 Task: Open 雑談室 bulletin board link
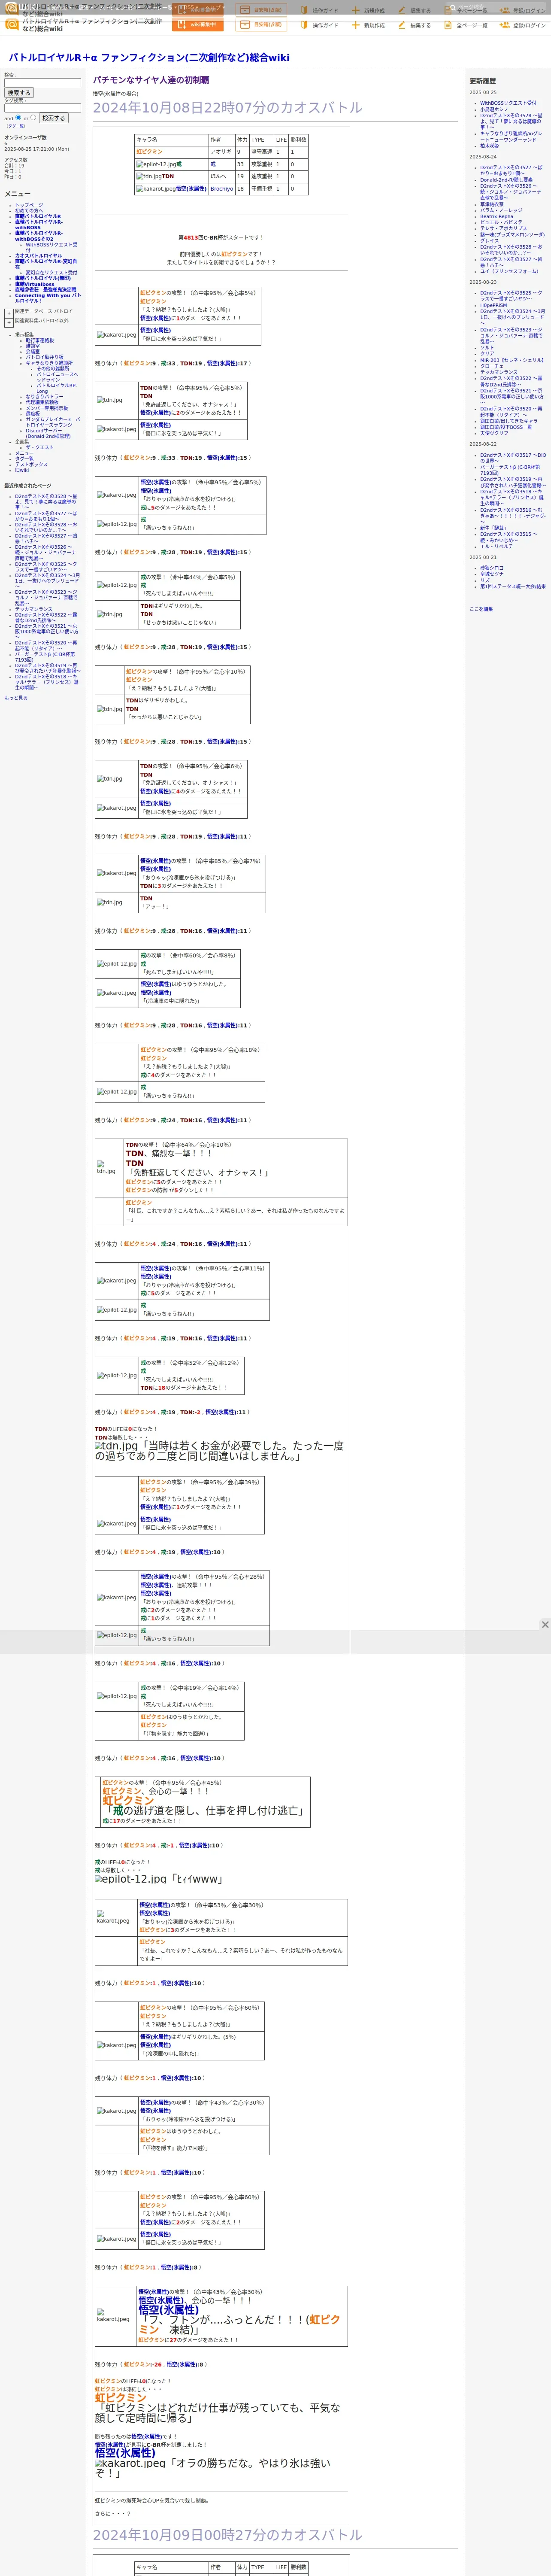coord(33,346)
